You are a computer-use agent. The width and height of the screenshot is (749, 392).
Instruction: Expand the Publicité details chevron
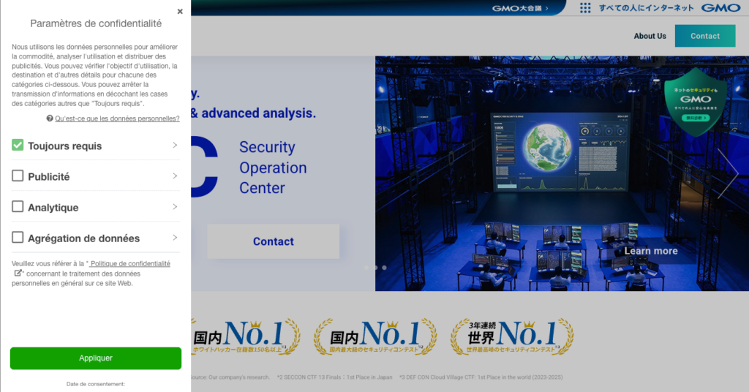point(175,176)
